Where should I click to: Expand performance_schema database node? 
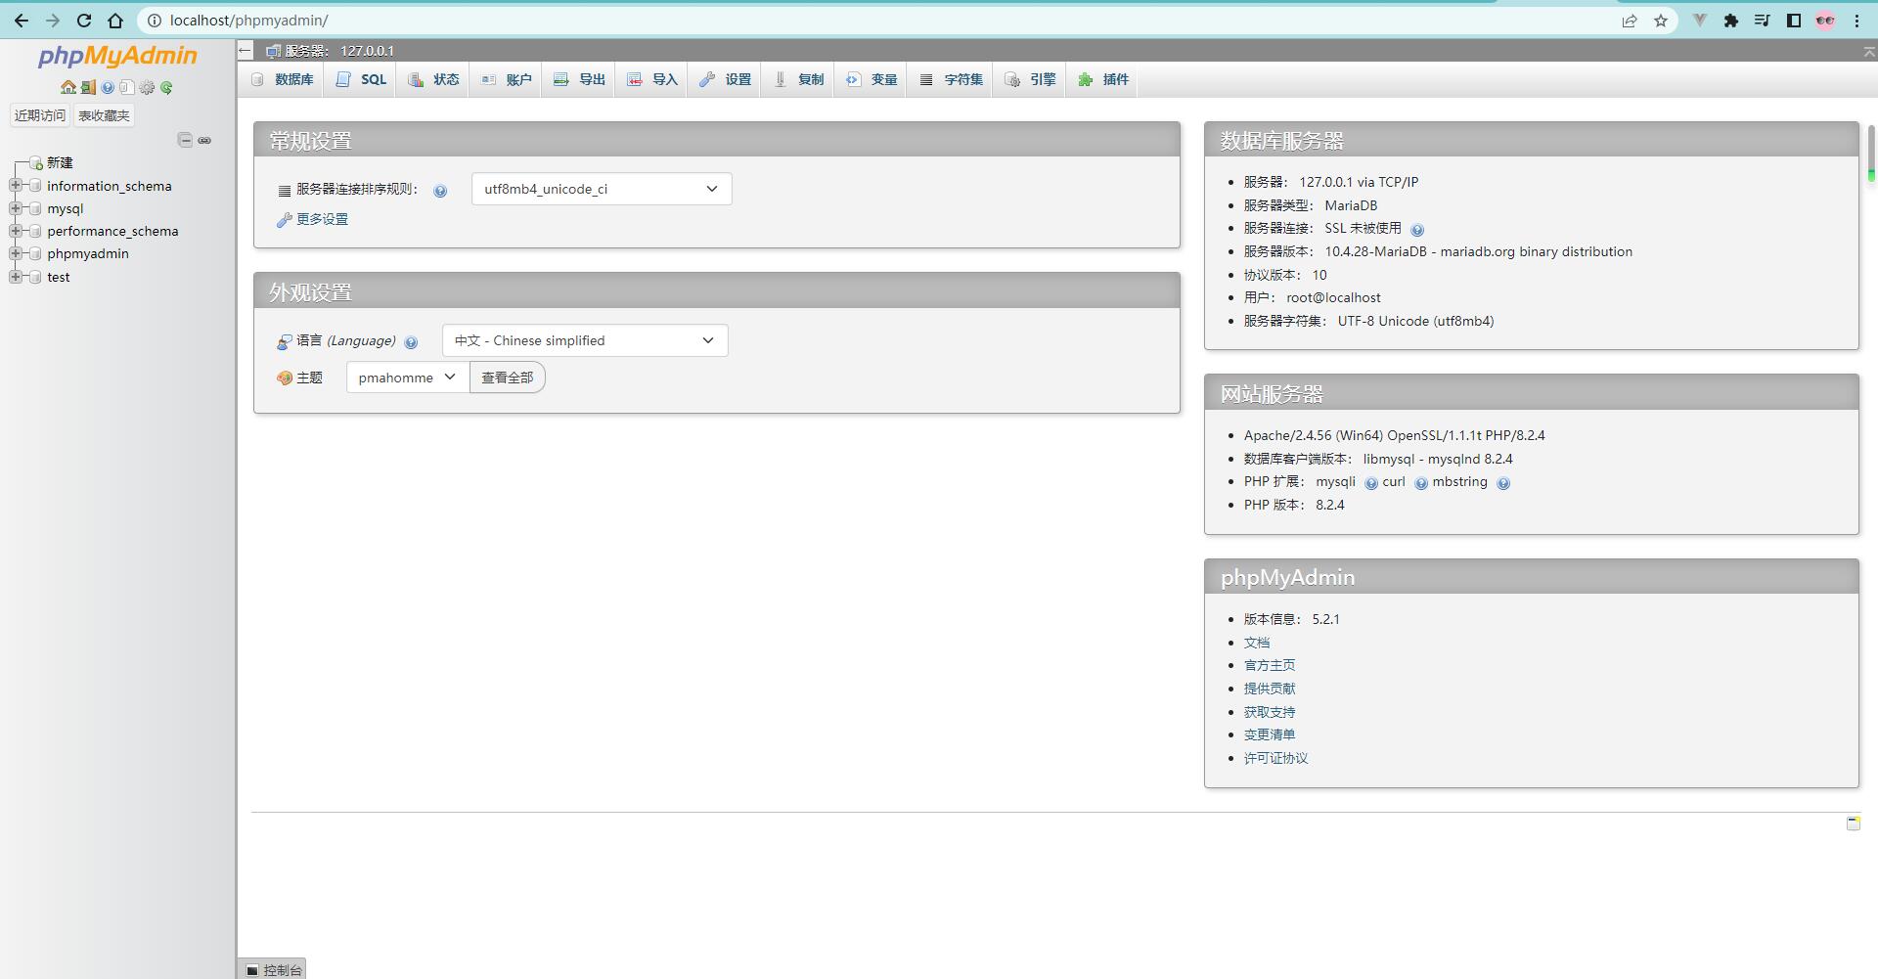click(15, 231)
